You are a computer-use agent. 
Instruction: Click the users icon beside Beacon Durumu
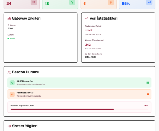[9, 72]
